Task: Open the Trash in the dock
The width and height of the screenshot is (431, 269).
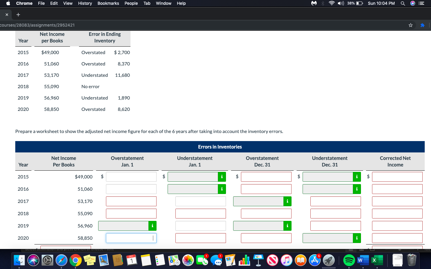Action: [412, 260]
